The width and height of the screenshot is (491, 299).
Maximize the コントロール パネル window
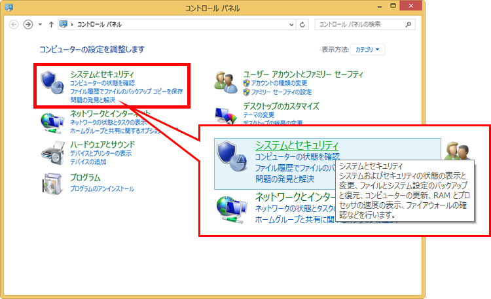[393, 7]
